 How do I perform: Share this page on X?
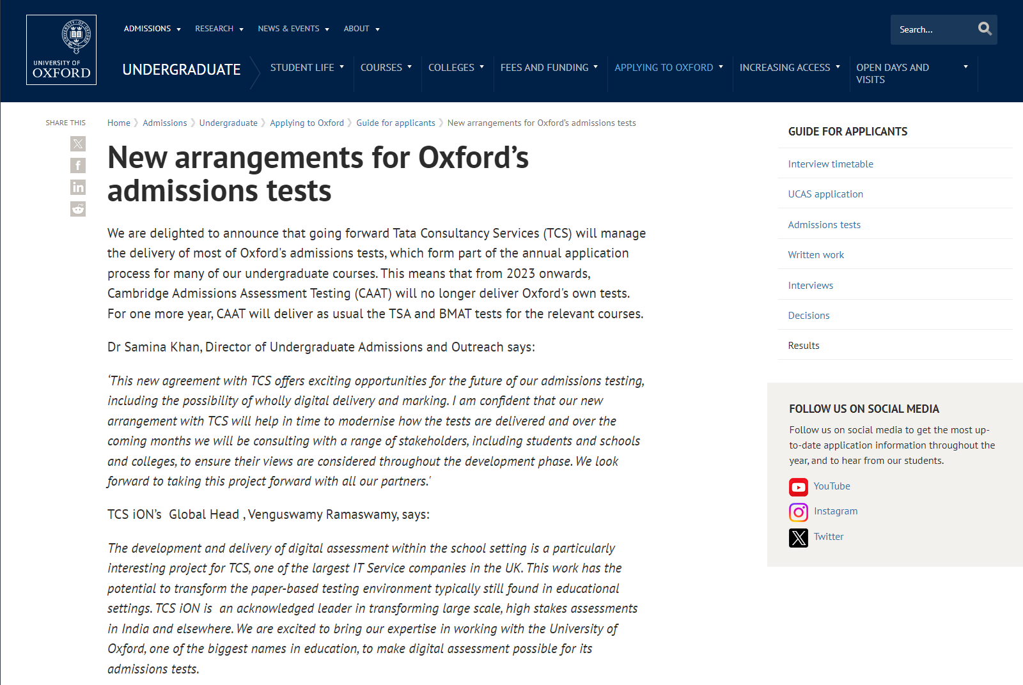(x=78, y=144)
